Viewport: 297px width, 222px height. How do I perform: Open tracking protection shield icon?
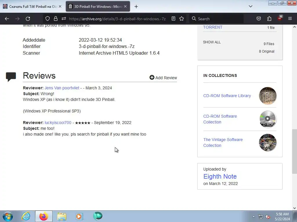pos(48,19)
